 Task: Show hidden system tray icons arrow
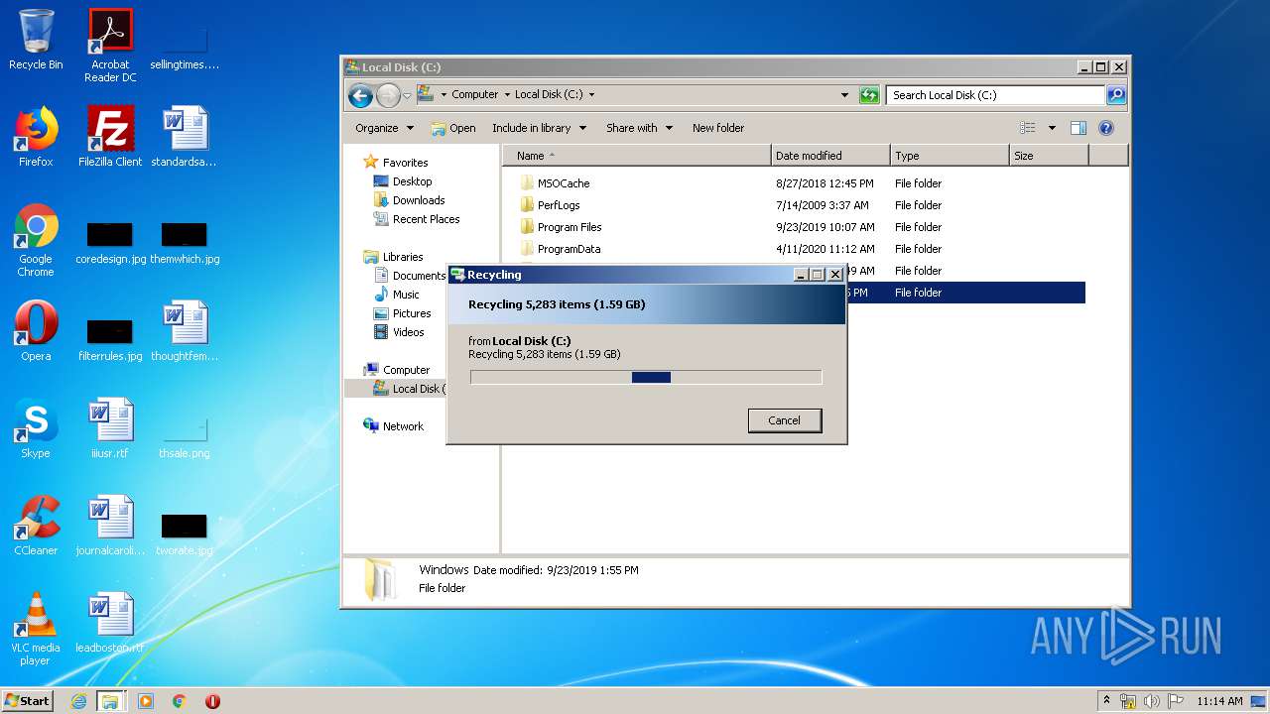coord(1106,700)
